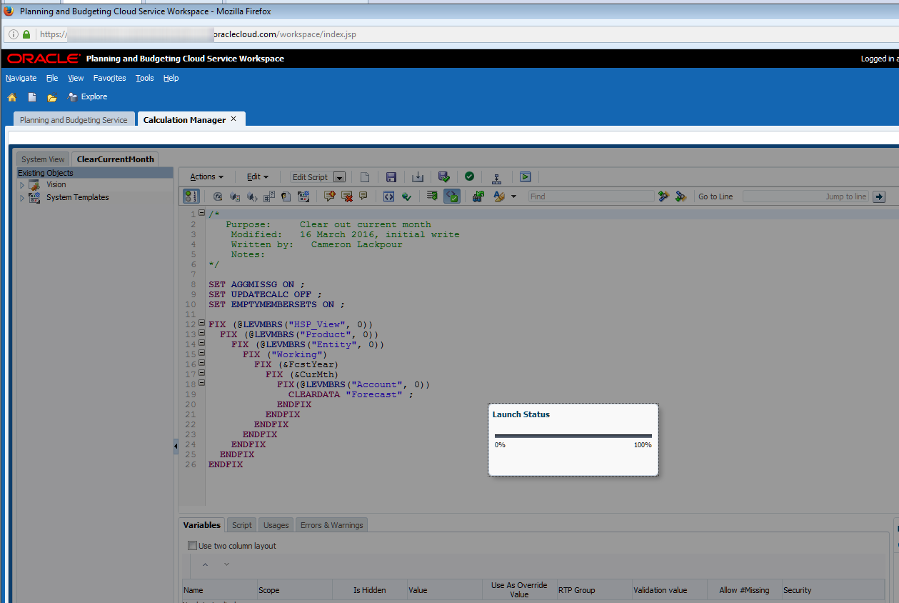Close the Calculation Manager tab
Image resolution: width=899 pixels, height=603 pixels.
tap(233, 119)
